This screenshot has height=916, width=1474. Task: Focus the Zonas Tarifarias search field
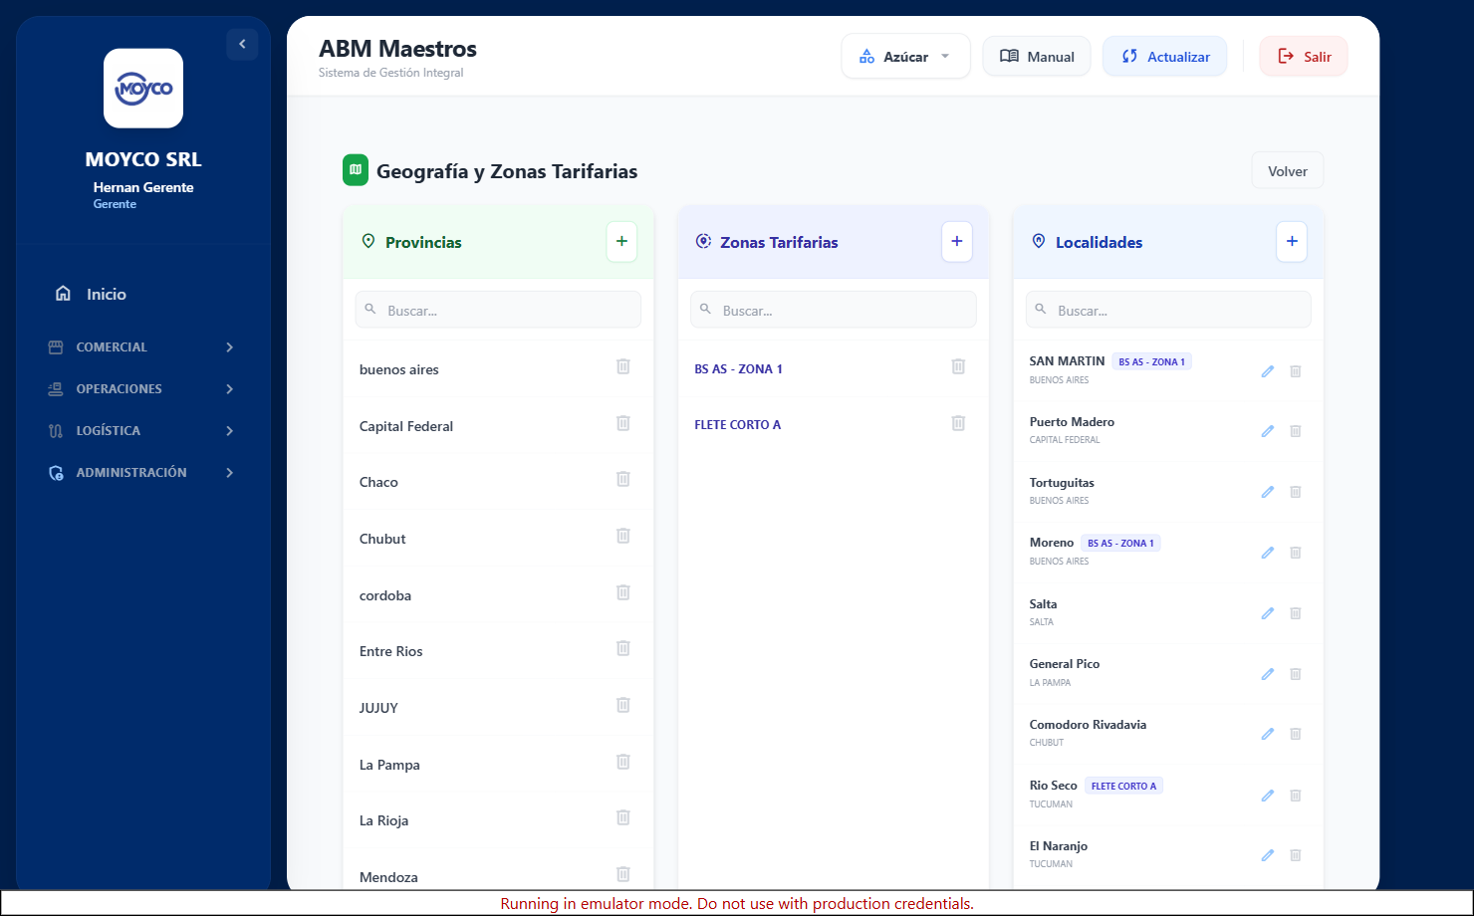[834, 310]
